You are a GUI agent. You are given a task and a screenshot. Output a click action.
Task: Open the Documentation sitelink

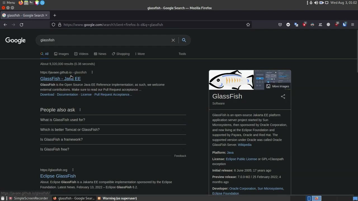pos(67,95)
